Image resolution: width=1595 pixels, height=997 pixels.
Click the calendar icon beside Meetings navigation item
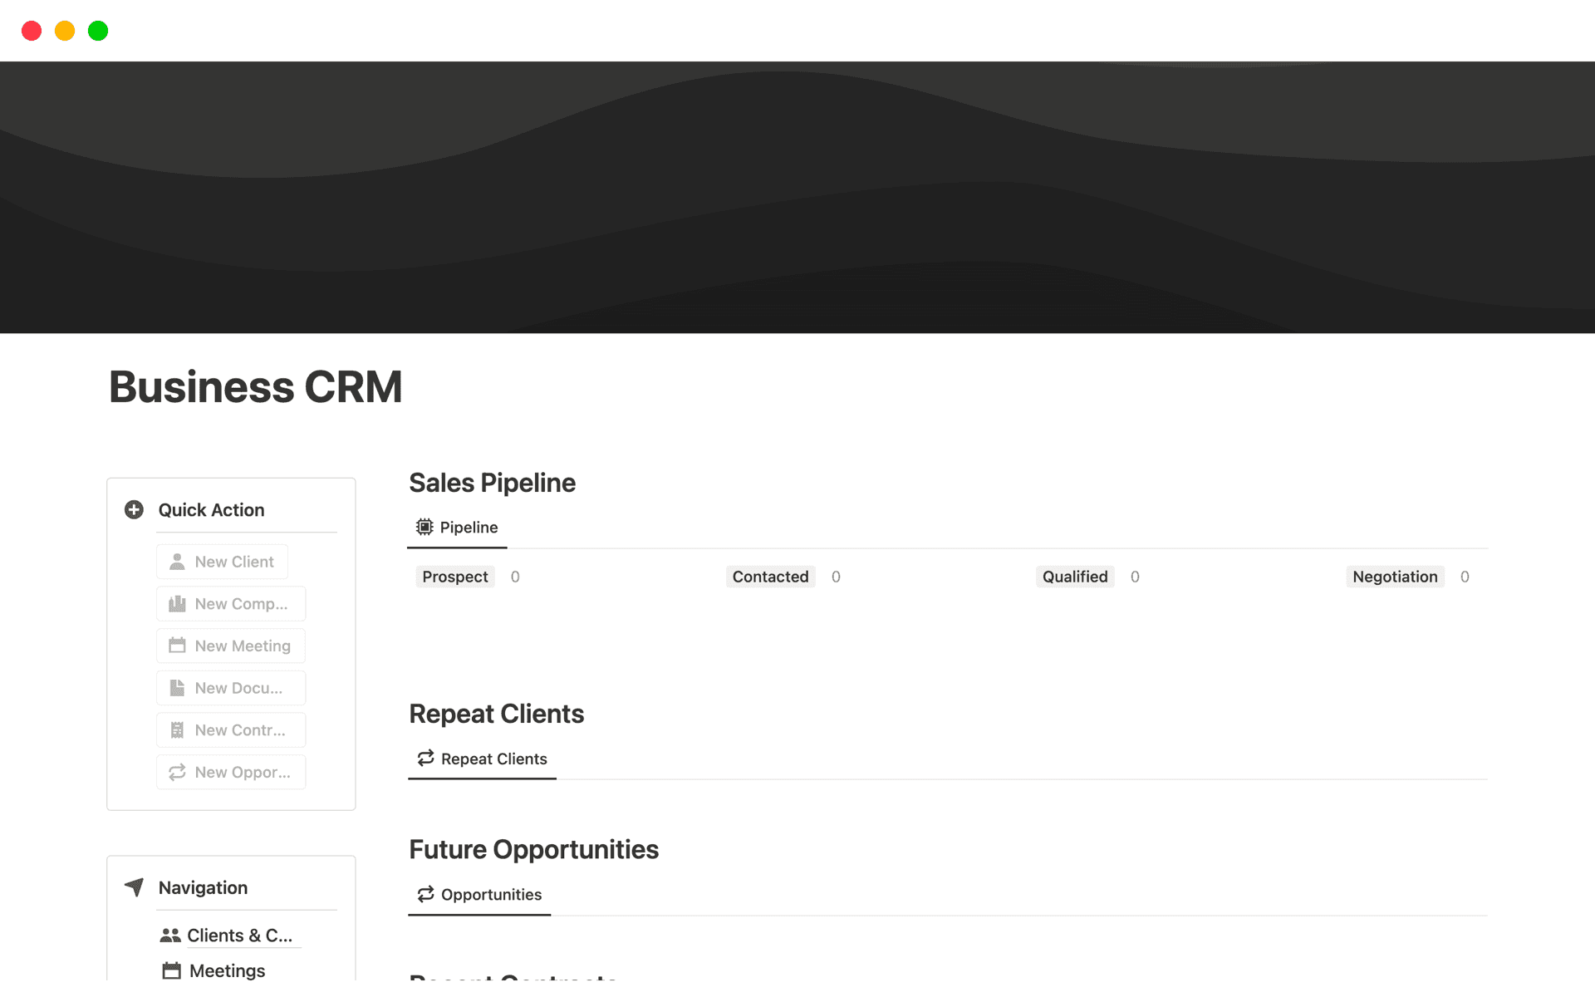(171, 970)
